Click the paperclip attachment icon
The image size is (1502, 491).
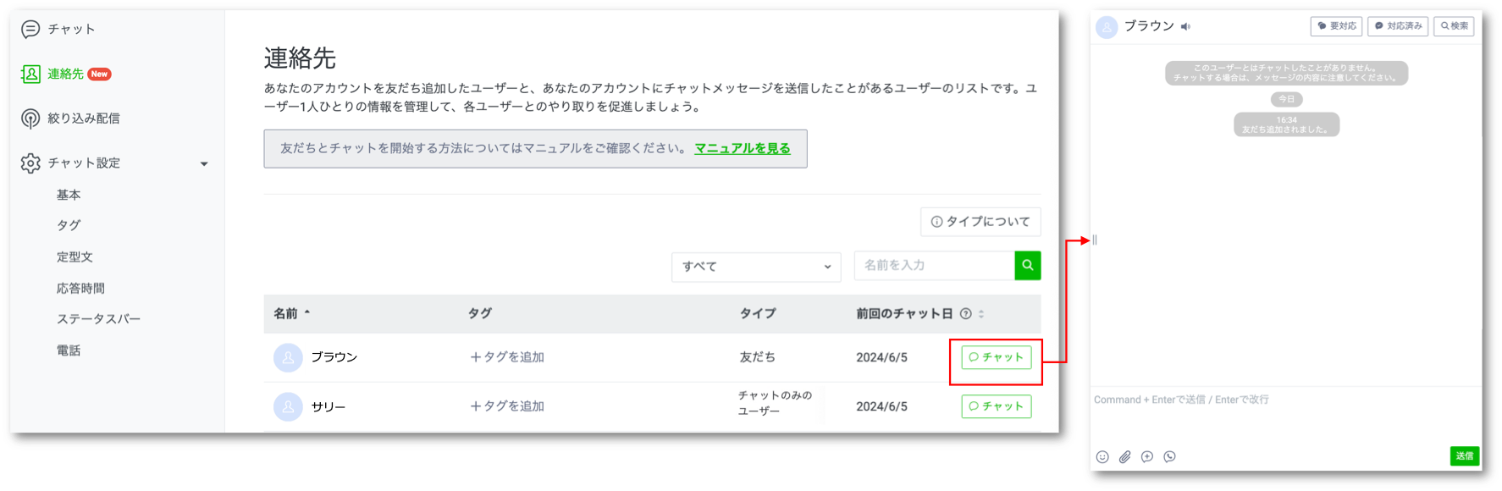tap(1124, 457)
